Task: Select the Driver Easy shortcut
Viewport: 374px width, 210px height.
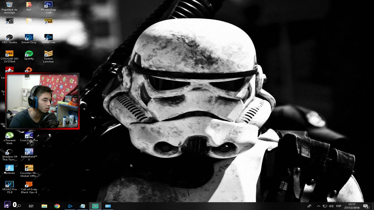Action: coord(29,39)
